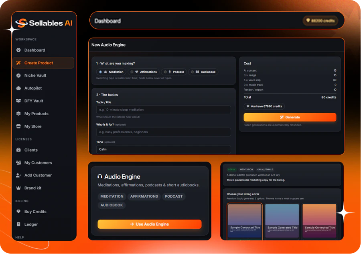Click the AFFIRMATIONS tag in Audio Engine card

click(x=144, y=196)
